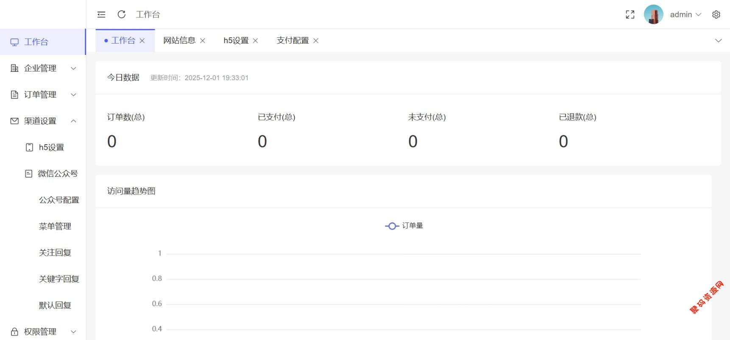730x340 pixels.
Task: Toggle the 订单量 legend series
Action: [x=404, y=226]
